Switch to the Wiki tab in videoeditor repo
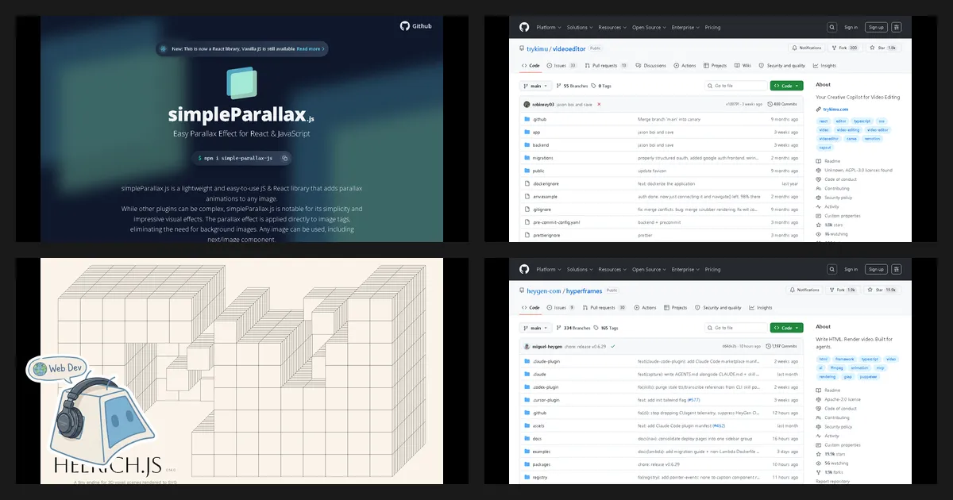The width and height of the screenshot is (953, 500). coord(743,66)
